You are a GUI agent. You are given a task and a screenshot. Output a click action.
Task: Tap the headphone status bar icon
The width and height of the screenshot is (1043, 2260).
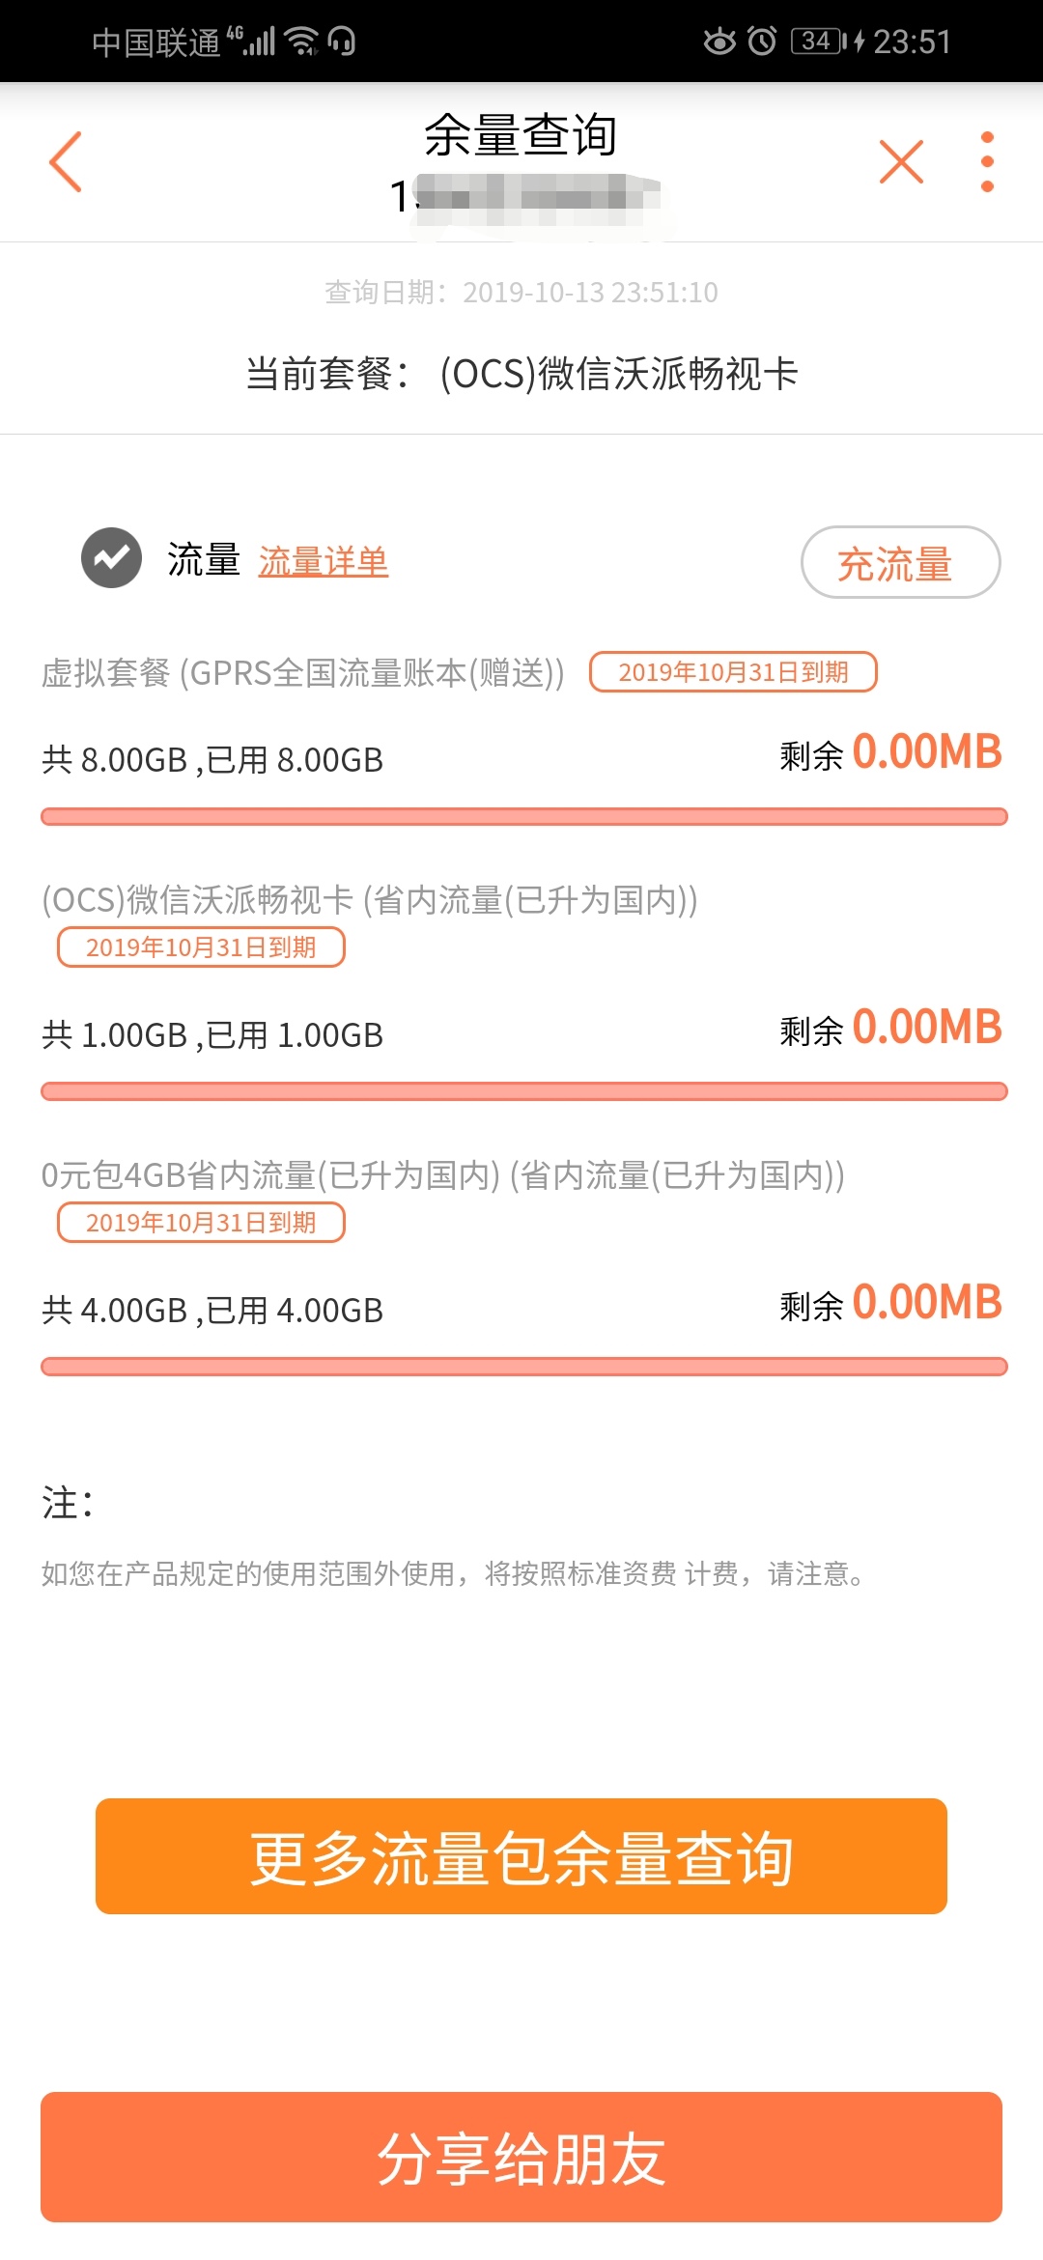(342, 41)
